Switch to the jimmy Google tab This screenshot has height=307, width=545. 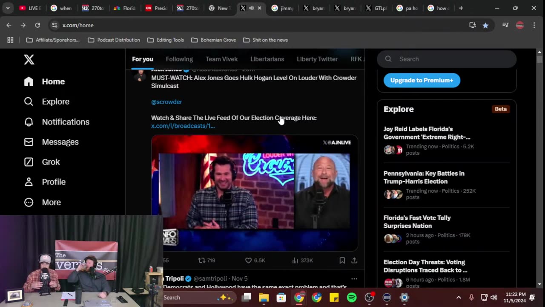283,8
